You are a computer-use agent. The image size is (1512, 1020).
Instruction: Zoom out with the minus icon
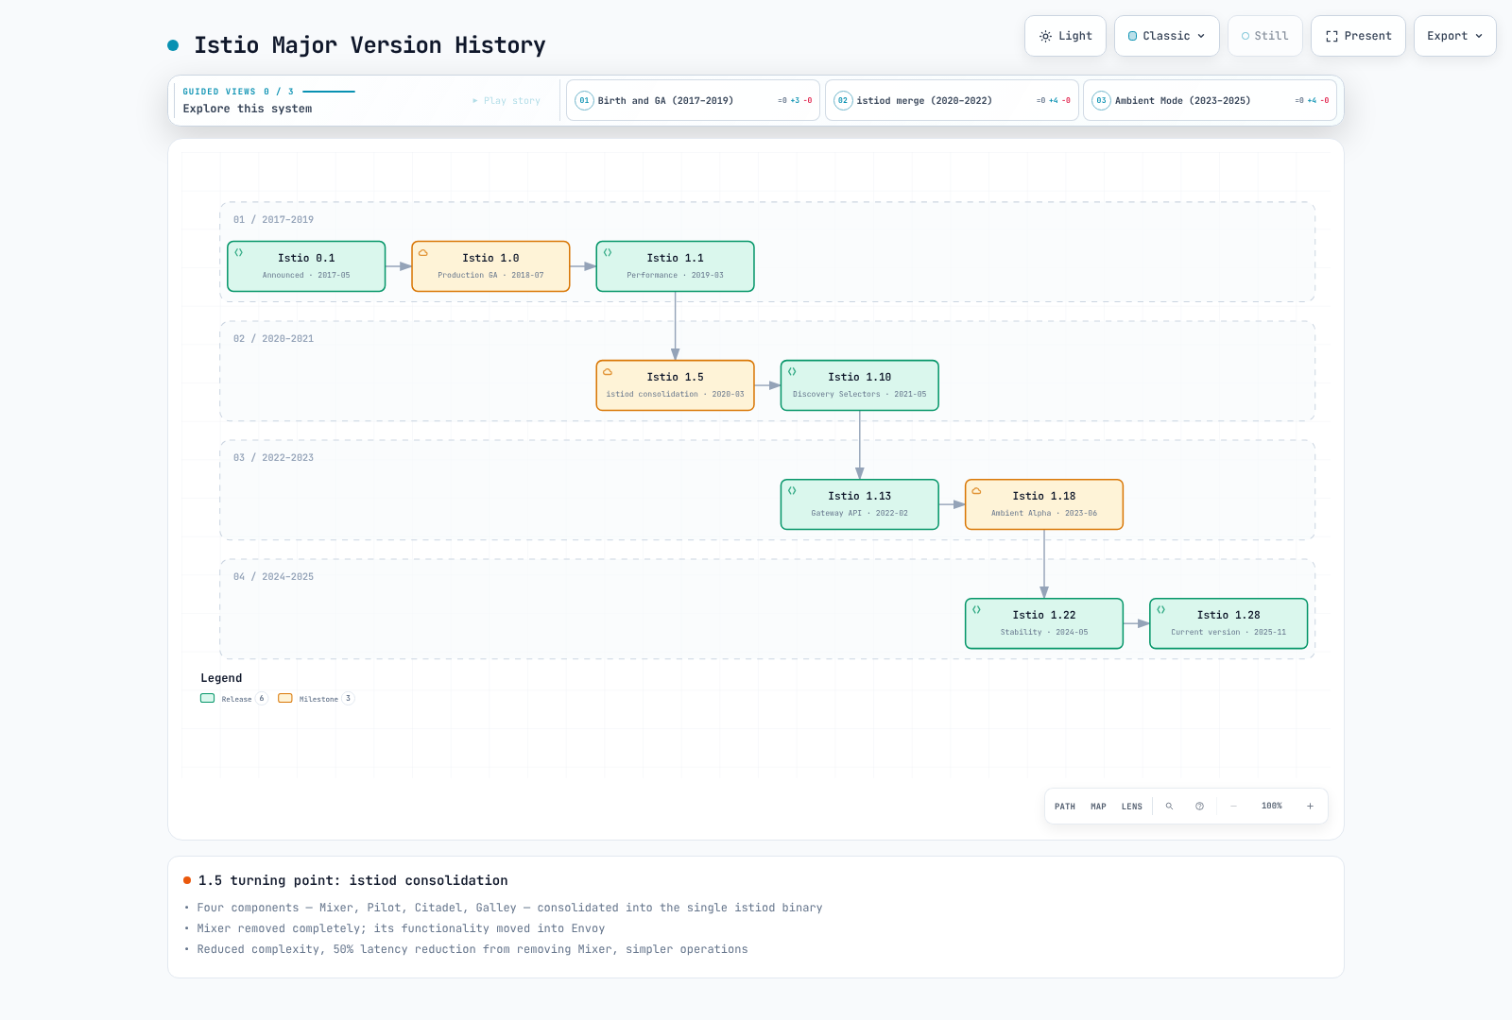pyautogui.click(x=1233, y=807)
